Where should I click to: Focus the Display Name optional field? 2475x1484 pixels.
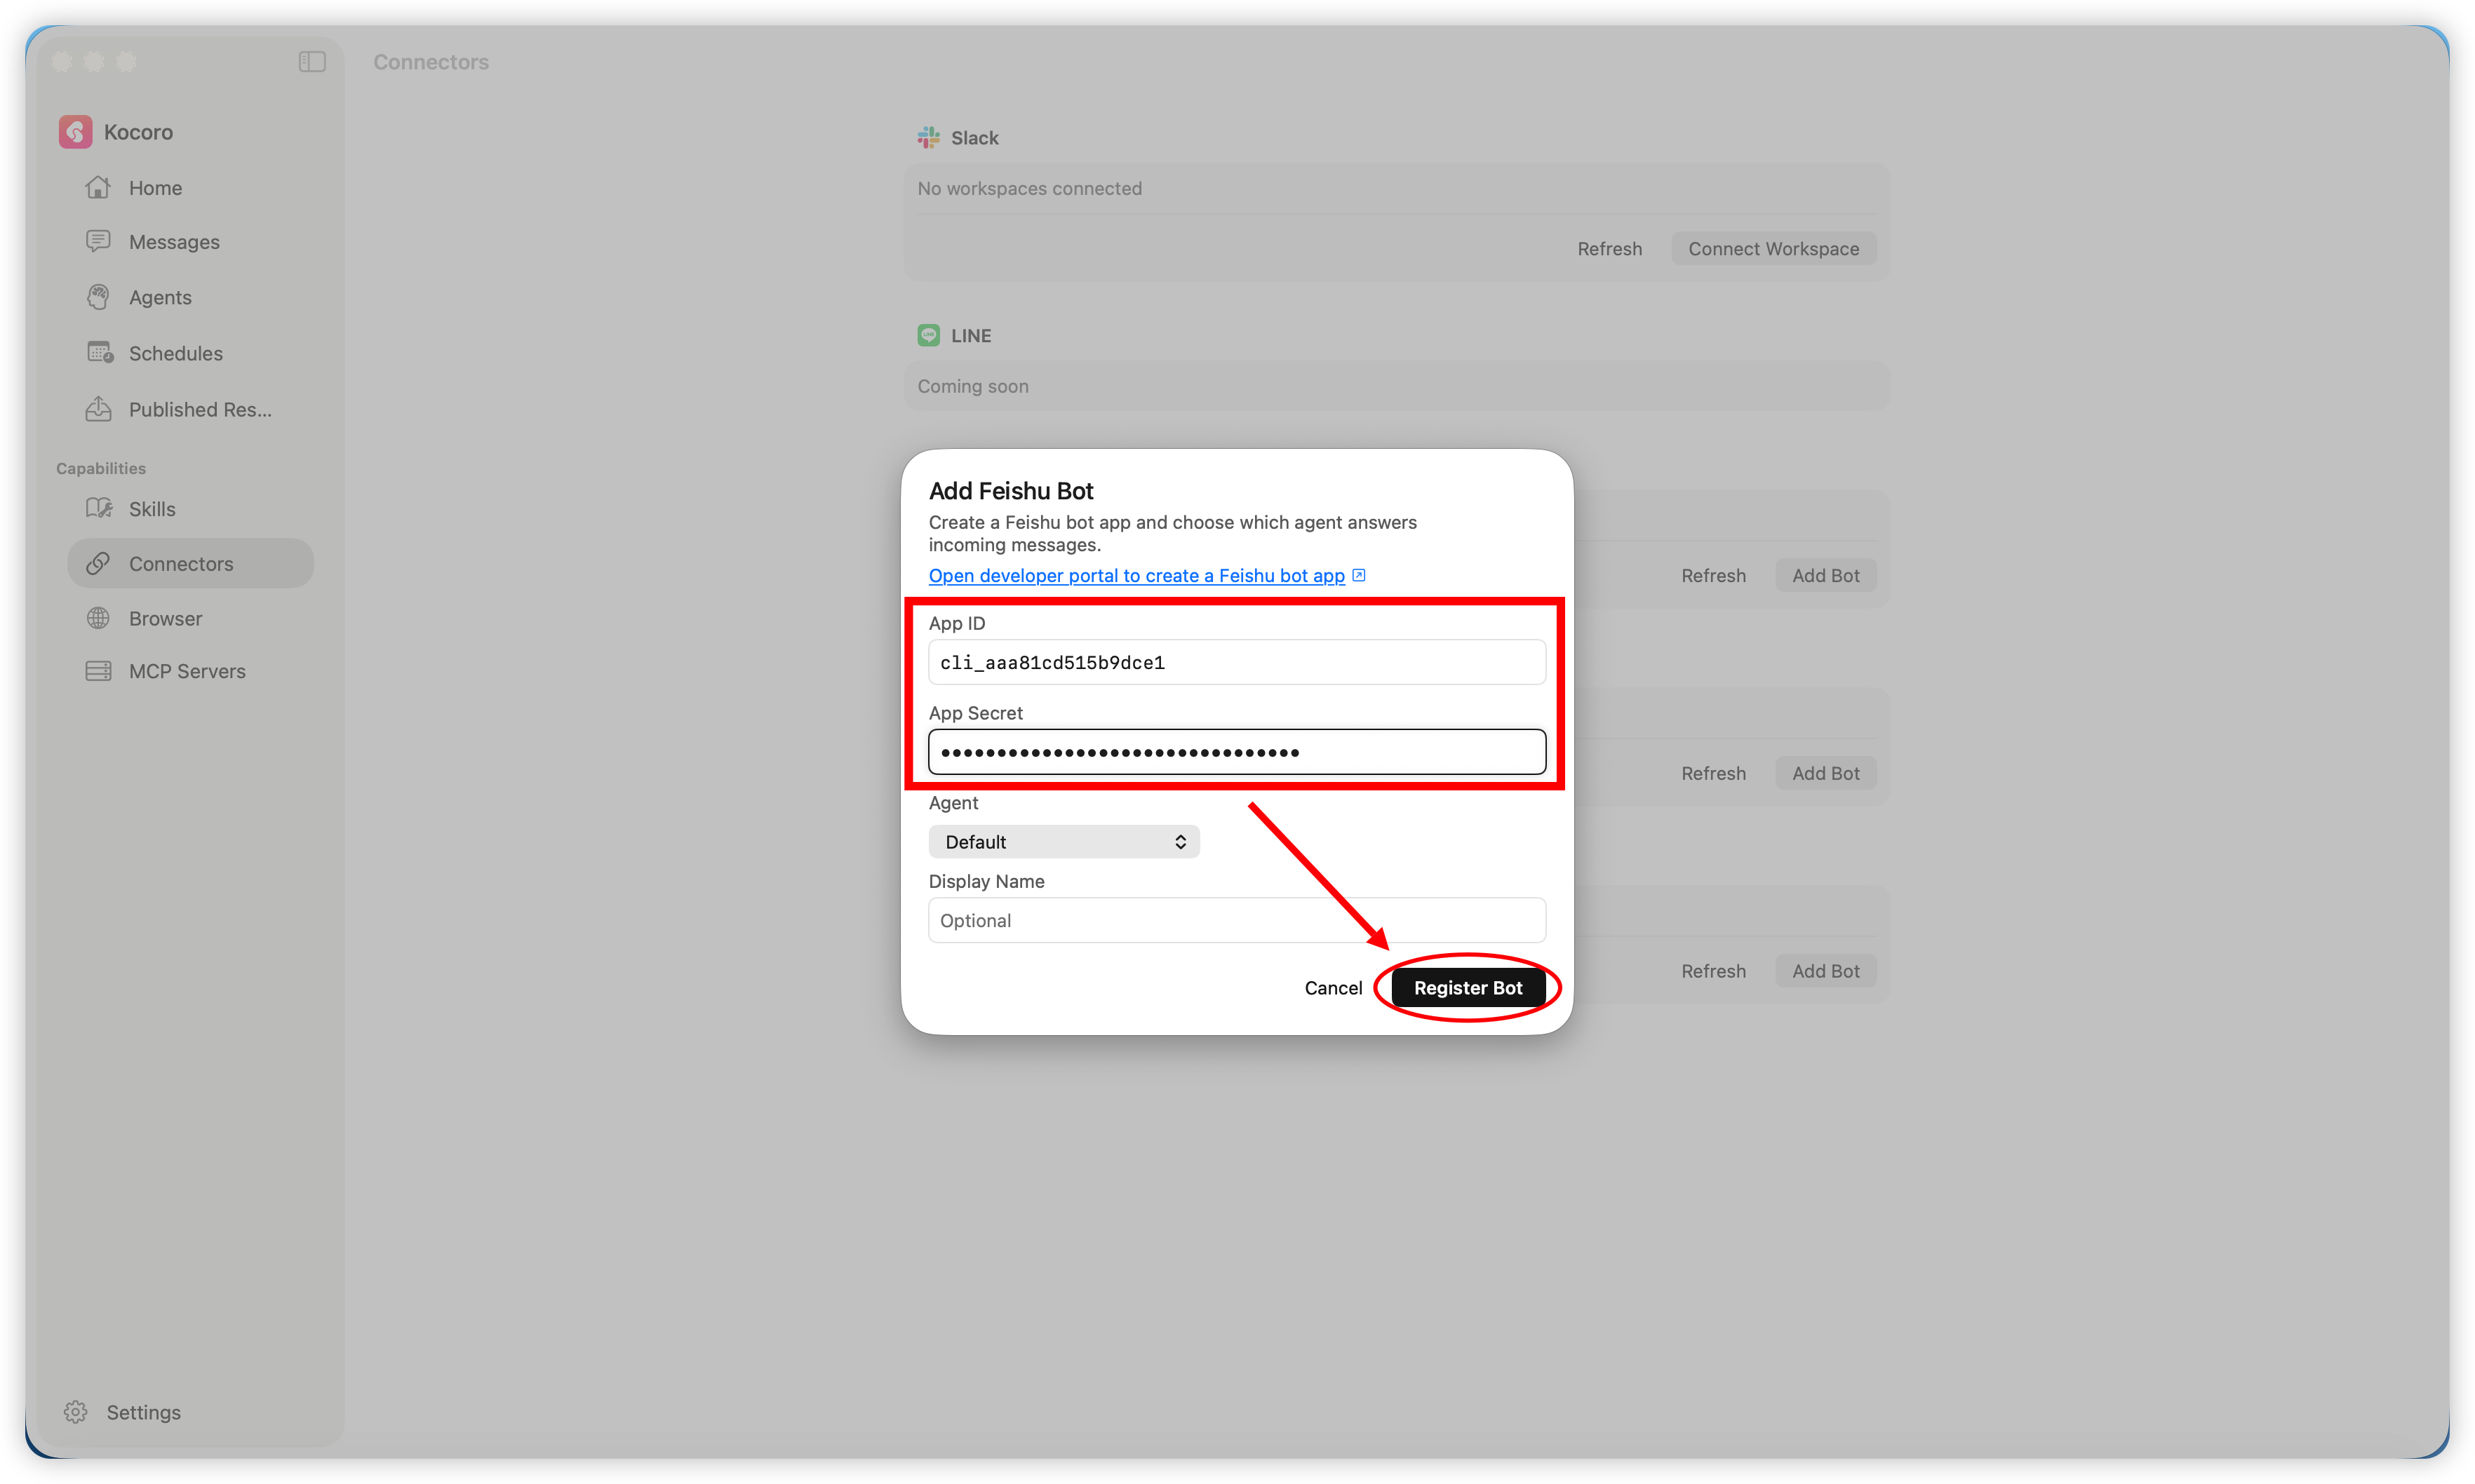1236,921
